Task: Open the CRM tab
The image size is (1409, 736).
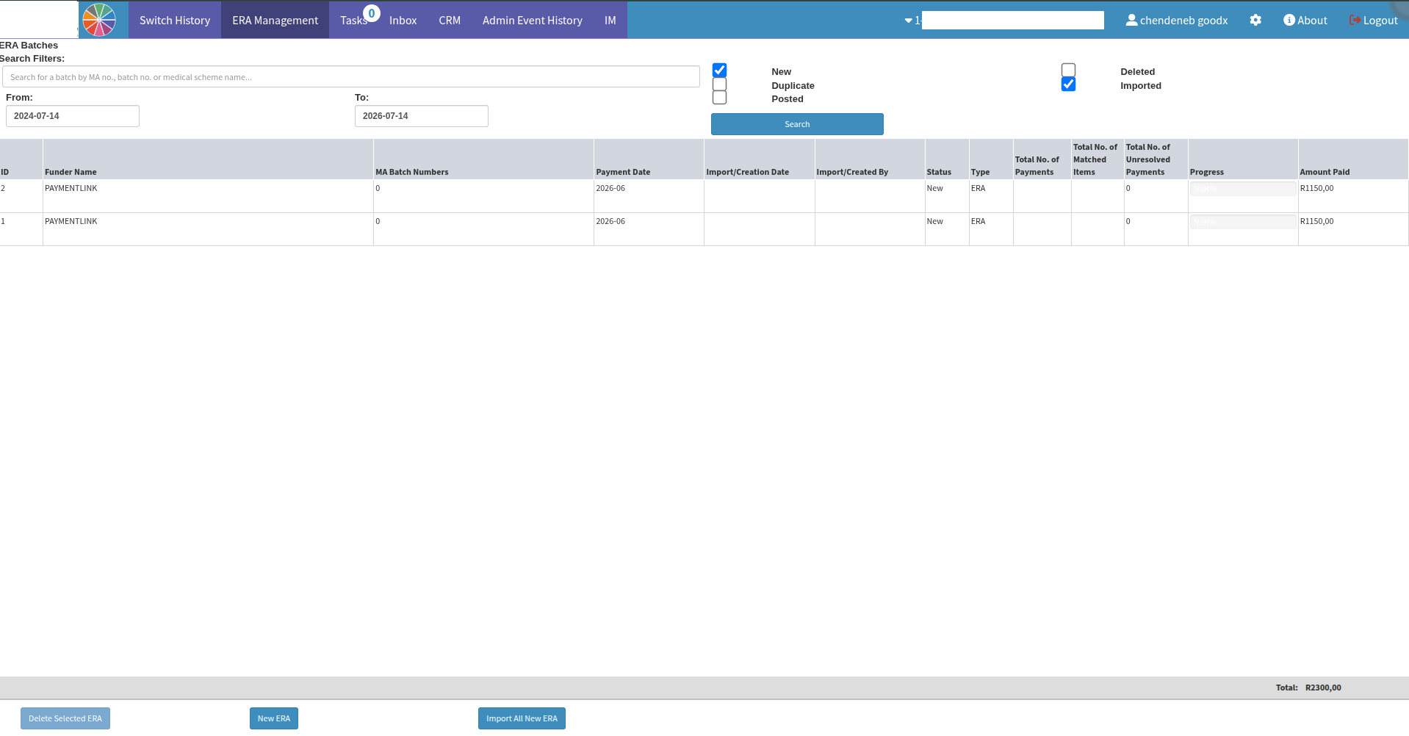Action: tap(450, 20)
